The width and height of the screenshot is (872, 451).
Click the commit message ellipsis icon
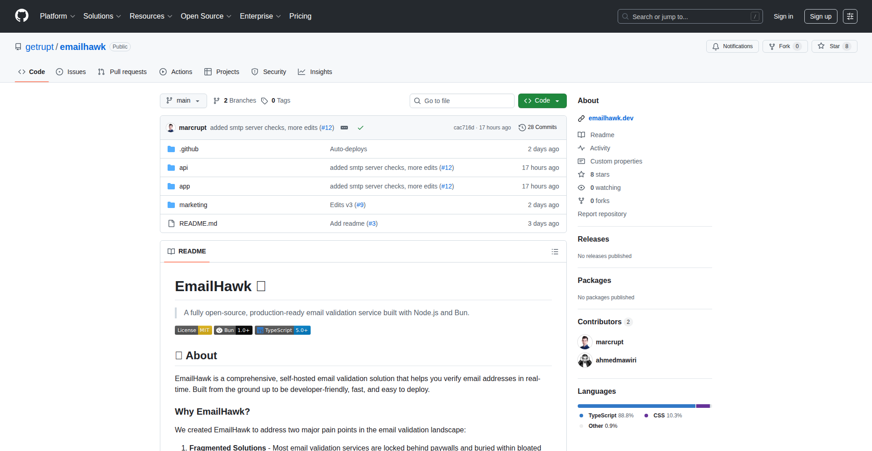[x=344, y=128]
